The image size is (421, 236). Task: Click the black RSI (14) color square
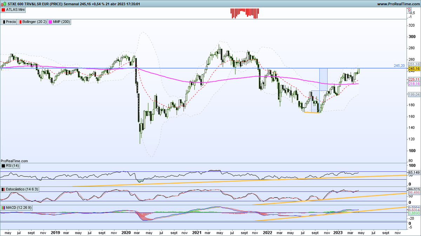tap(3, 166)
